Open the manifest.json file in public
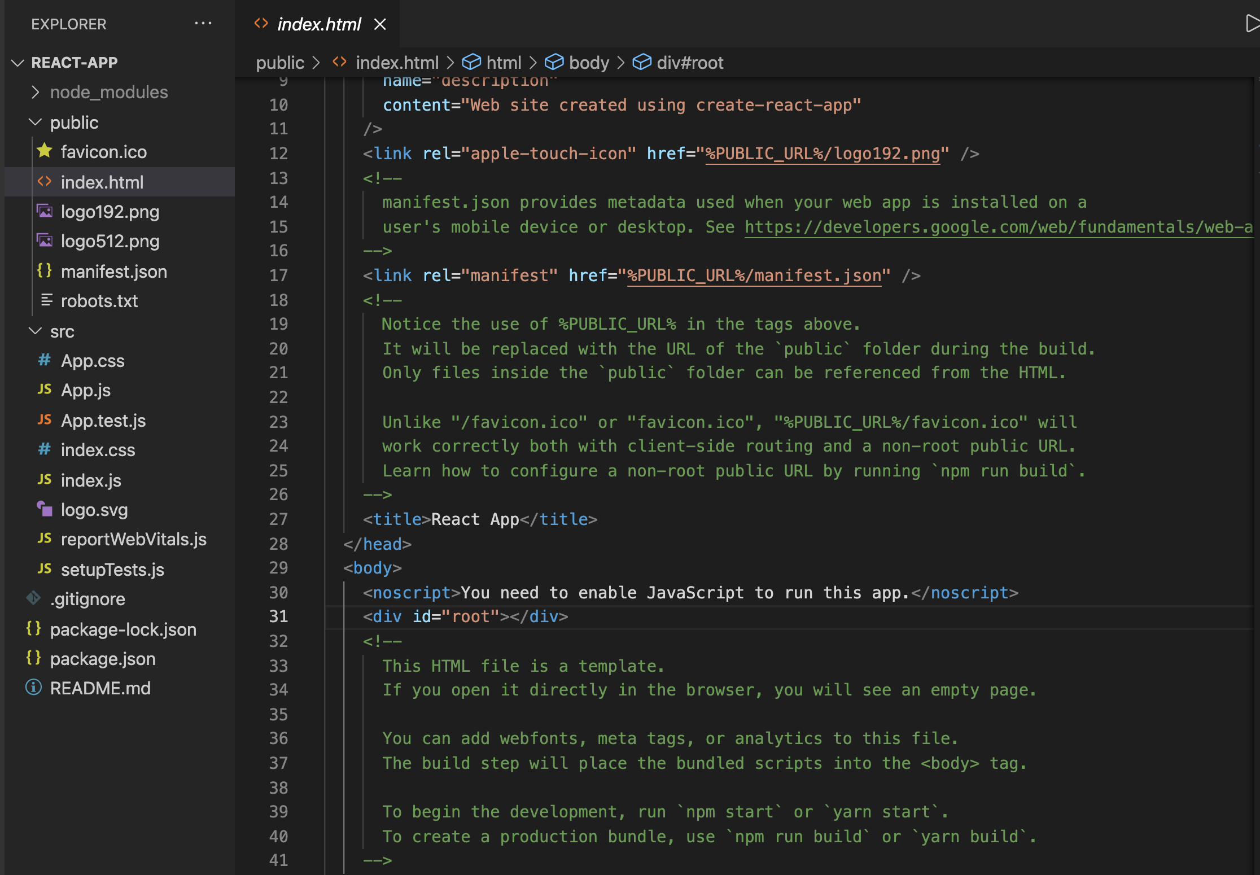Viewport: 1260px width, 875px height. point(113,272)
